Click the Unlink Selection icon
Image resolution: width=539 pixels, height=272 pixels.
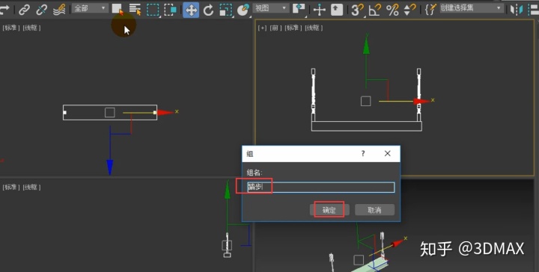coord(42,10)
